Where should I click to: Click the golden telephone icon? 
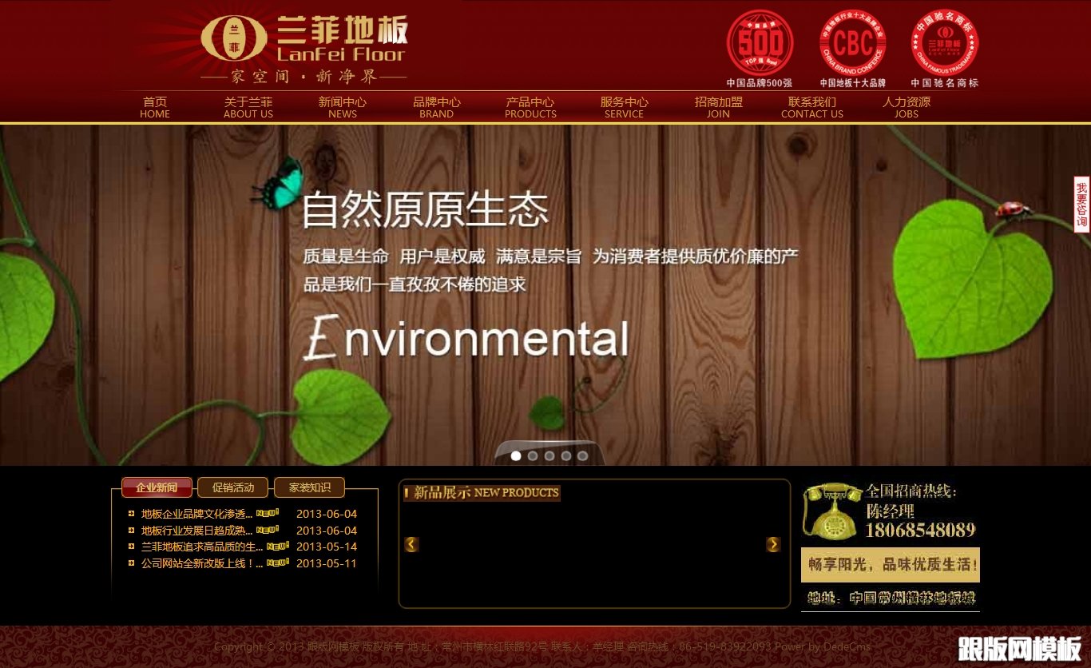[x=831, y=510]
